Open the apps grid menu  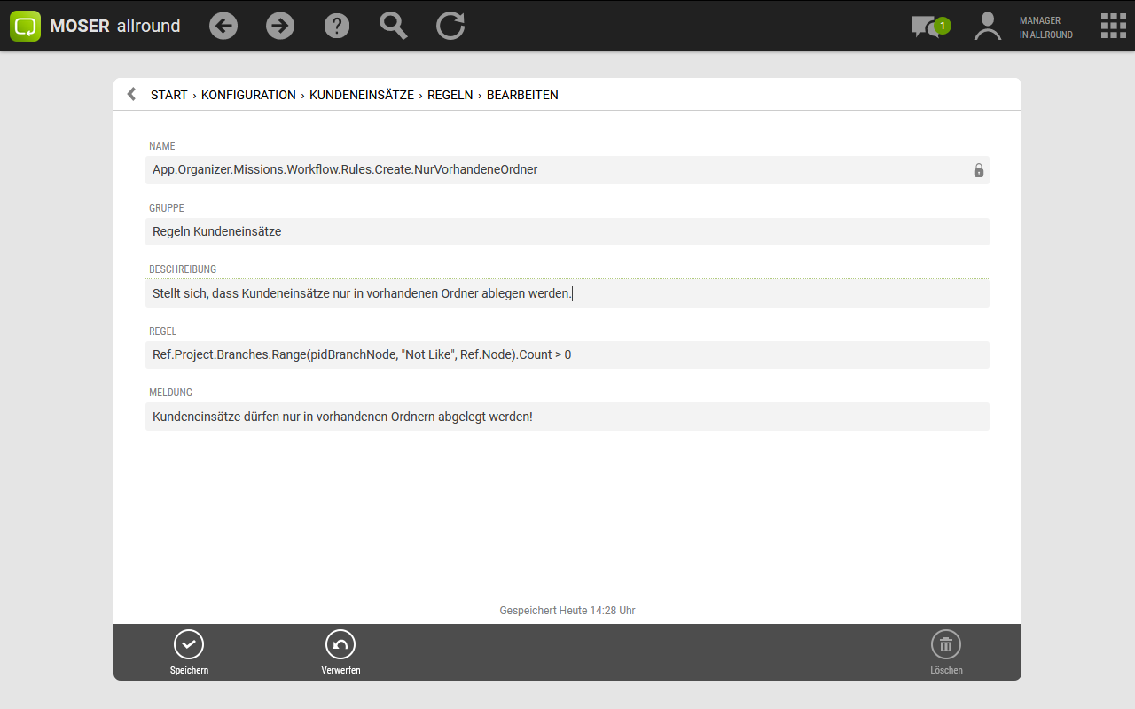tap(1113, 26)
